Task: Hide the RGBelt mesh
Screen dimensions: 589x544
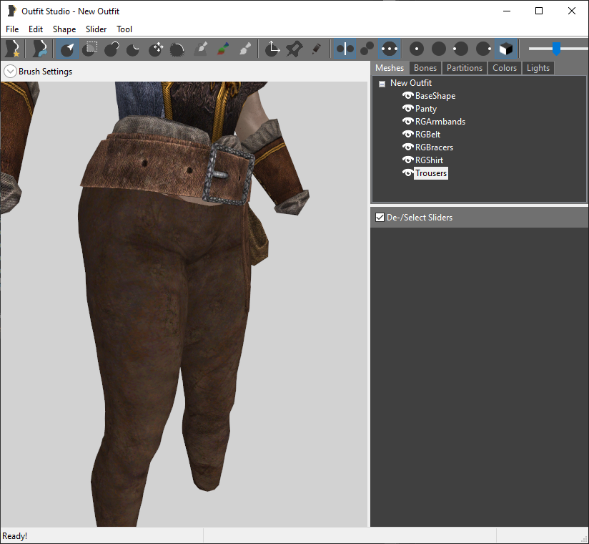Action: 407,134
